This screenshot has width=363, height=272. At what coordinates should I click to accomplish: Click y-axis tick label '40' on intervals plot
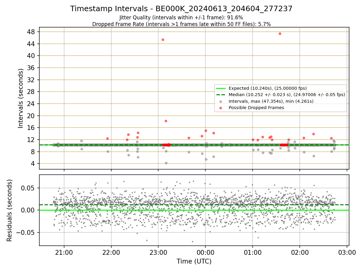[31, 56]
